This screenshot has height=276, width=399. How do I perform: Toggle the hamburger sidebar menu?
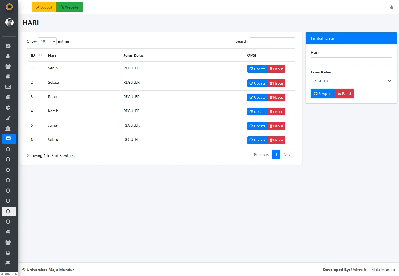26,7
